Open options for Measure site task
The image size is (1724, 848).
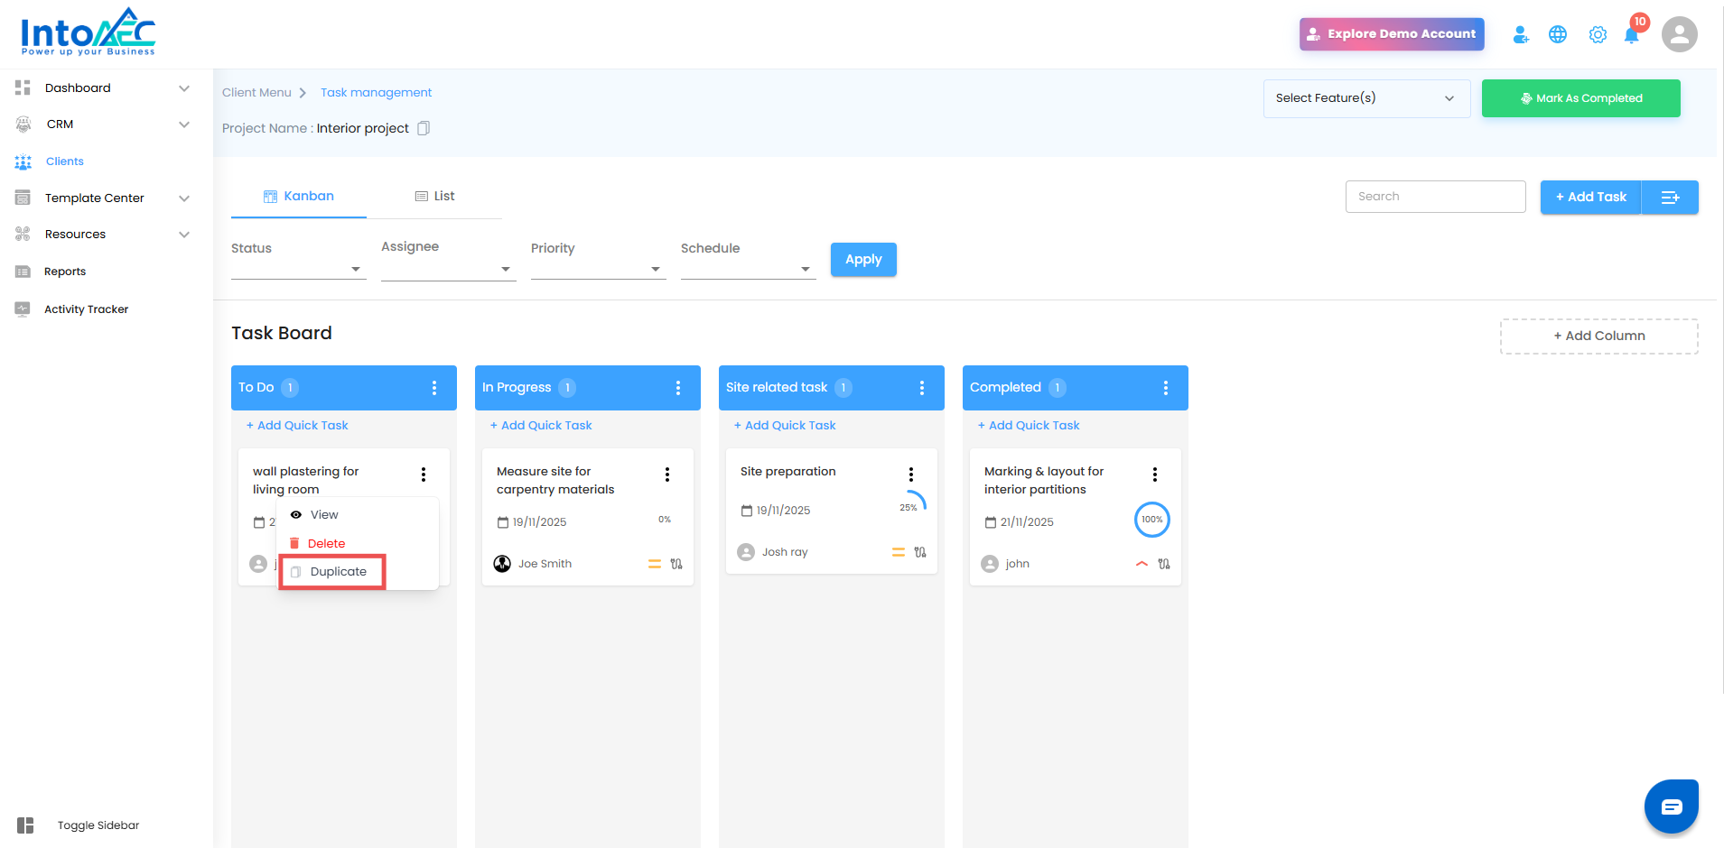coord(667,475)
